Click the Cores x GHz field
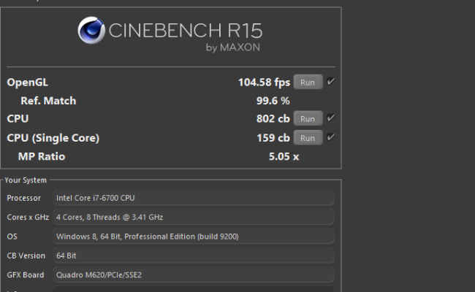This screenshot has height=292, width=475. point(194,218)
